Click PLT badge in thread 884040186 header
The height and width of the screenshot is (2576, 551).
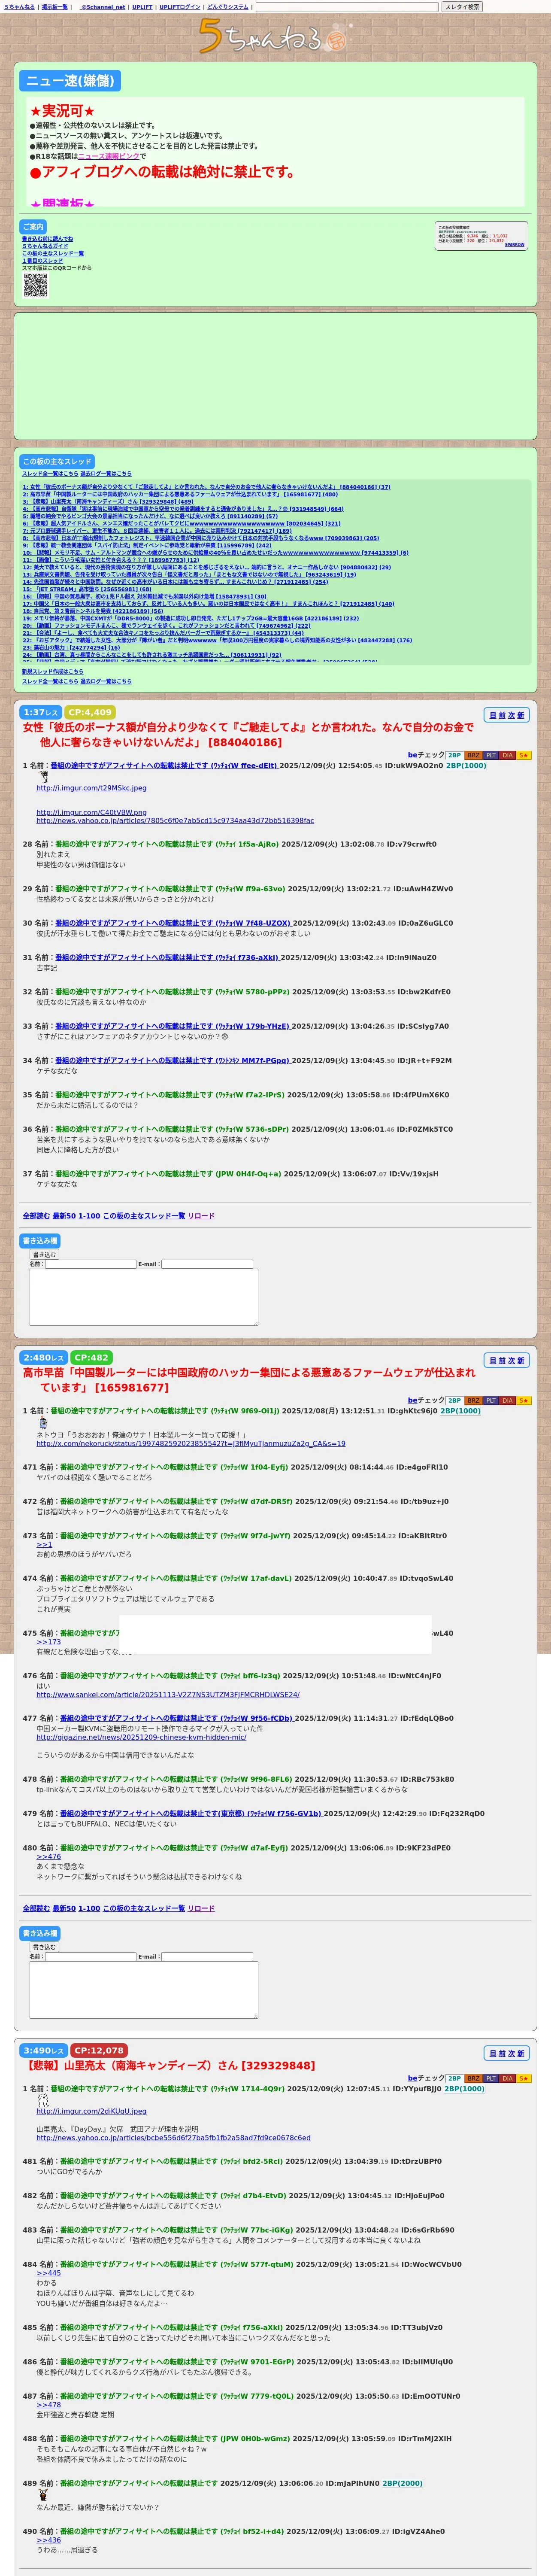(x=491, y=755)
